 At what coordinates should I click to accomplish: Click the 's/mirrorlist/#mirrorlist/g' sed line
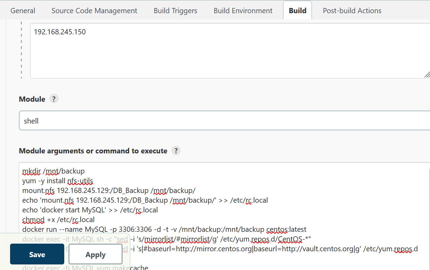(167, 239)
